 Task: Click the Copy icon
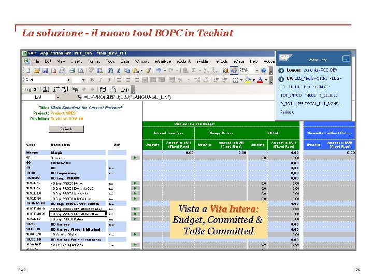(x=127, y=71)
